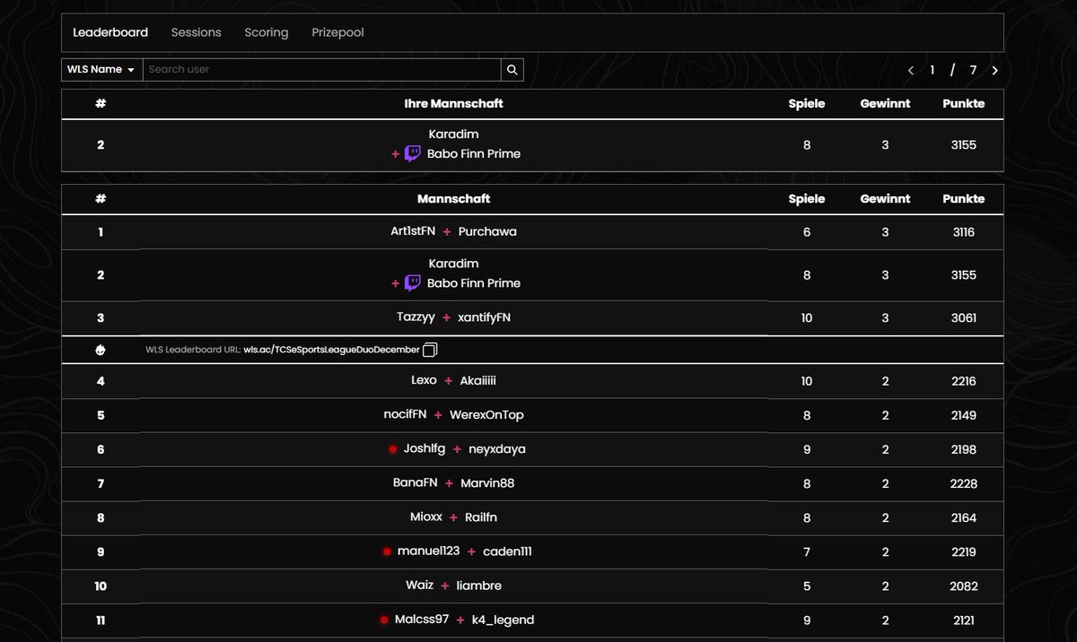Click the WLS logo icon beside leaderboard URL
Screen dimensions: 1077x642
pyautogui.click(x=100, y=350)
